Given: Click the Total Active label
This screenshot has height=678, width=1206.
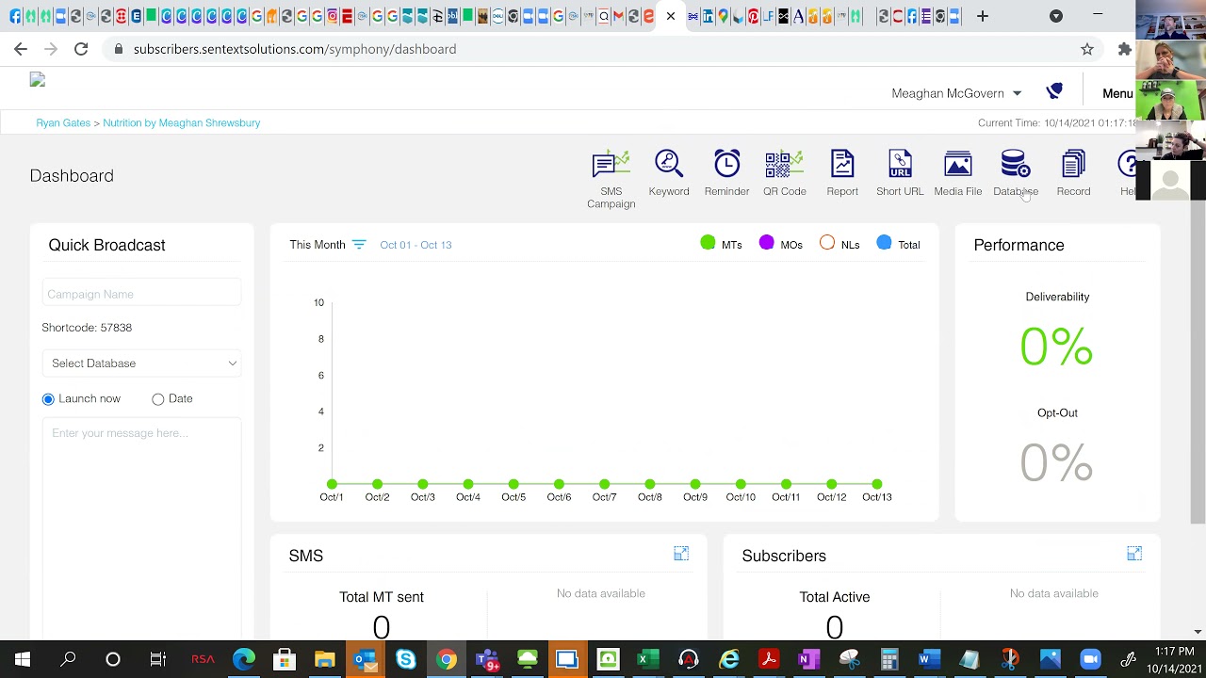Looking at the screenshot, I should pyautogui.click(x=835, y=597).
